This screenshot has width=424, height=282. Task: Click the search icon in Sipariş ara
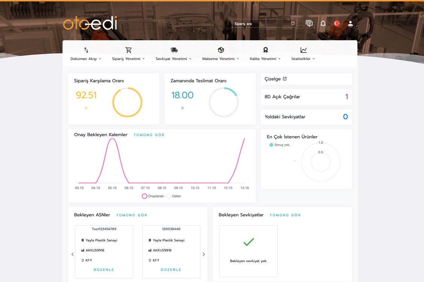[x=293, y=23]
